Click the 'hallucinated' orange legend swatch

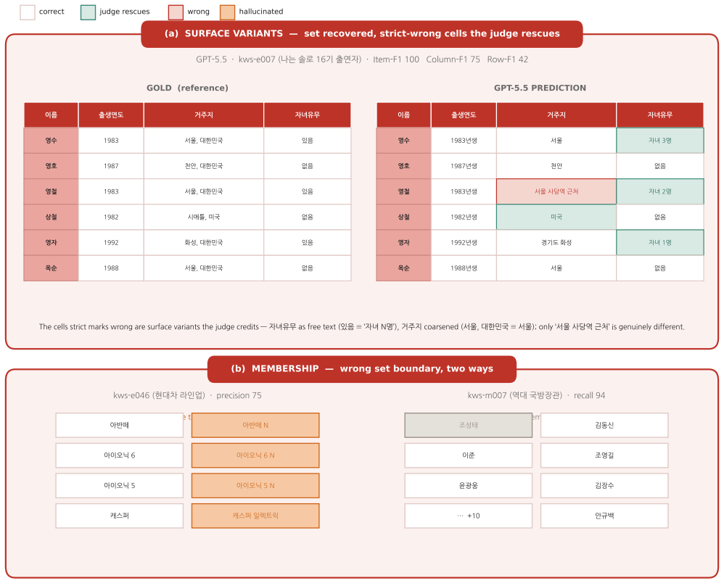pyautogui.click(x=227, y=12)
